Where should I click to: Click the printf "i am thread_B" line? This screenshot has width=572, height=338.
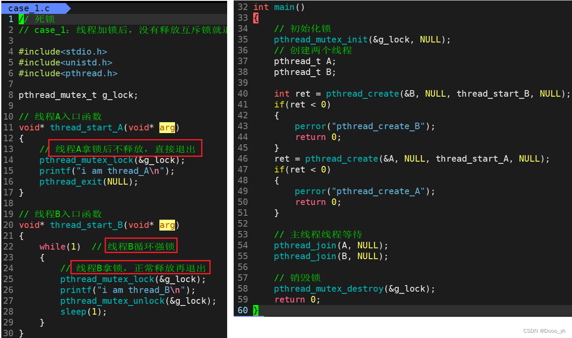(x=128, y=290)
